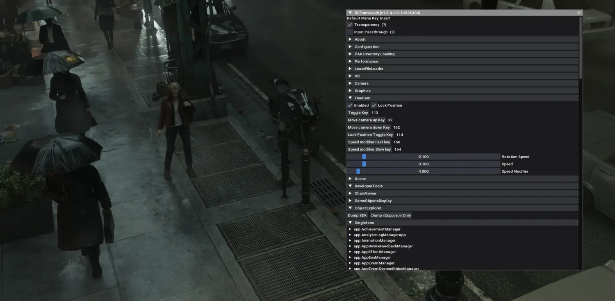Image resolution: width=615 pixels, height=301 pixels.
Task: Click the REFramework panel vertical scrollbar
Action: pos(580,48)
